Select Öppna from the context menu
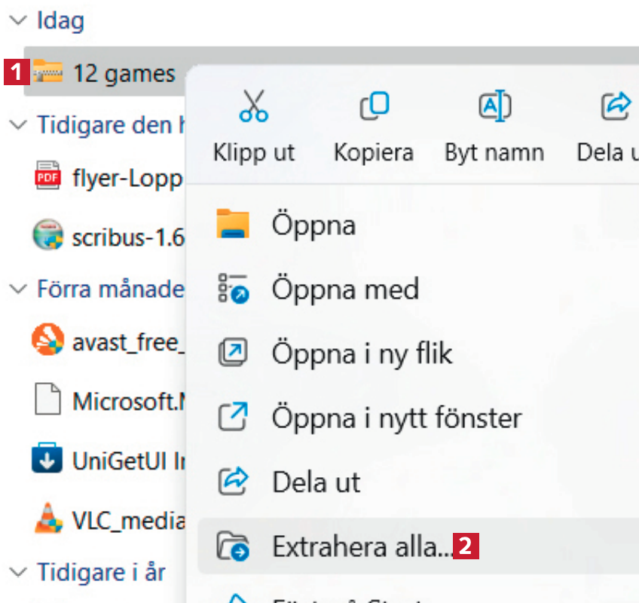The width and height of the screenshot is (639, 603). 313,225
